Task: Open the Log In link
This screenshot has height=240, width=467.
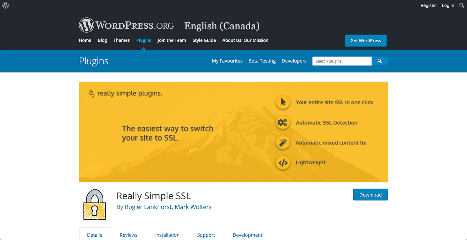Action: coord(448,5)
